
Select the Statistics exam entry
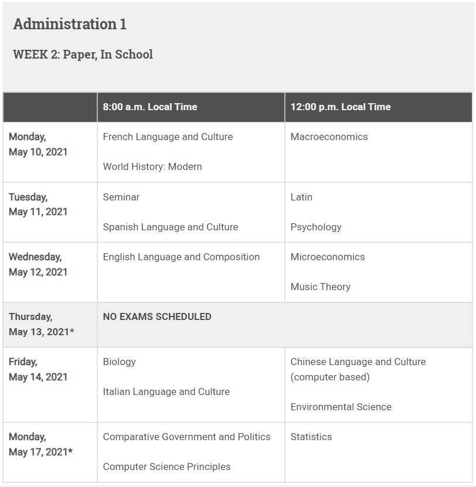(x=311, y=437)
